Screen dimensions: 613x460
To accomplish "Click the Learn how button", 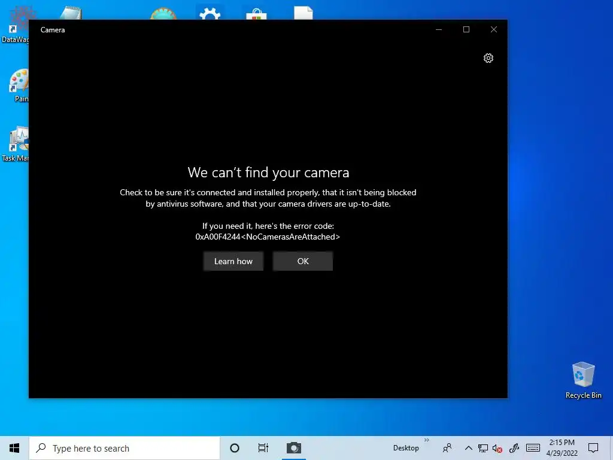I will [x=233, y=261].
